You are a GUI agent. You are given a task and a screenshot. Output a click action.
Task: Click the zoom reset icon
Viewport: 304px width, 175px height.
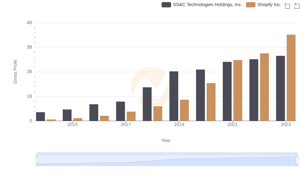pyautogui.click(x=297, y=5)
